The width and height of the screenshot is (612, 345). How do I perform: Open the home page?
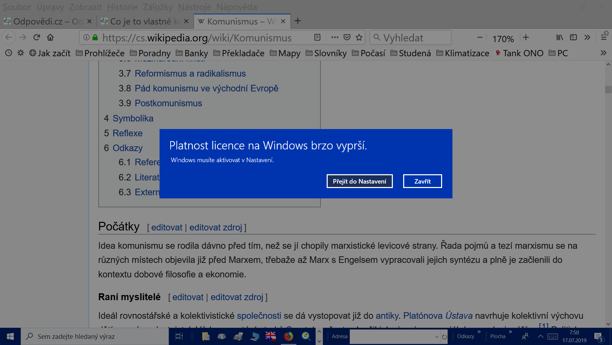51,37
